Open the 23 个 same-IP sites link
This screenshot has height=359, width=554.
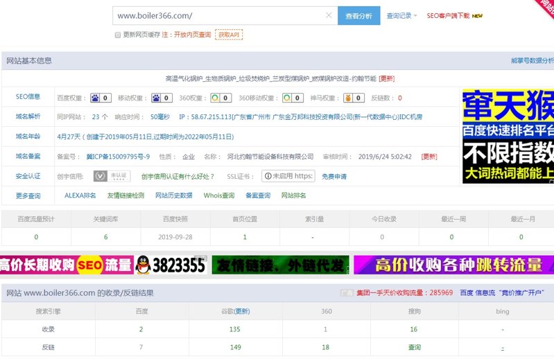tap(100, 116)
